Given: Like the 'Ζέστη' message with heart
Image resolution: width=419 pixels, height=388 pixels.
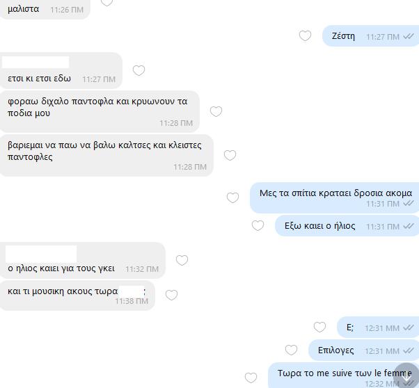Looking at the screenshot, I should [x=305, y=35].
